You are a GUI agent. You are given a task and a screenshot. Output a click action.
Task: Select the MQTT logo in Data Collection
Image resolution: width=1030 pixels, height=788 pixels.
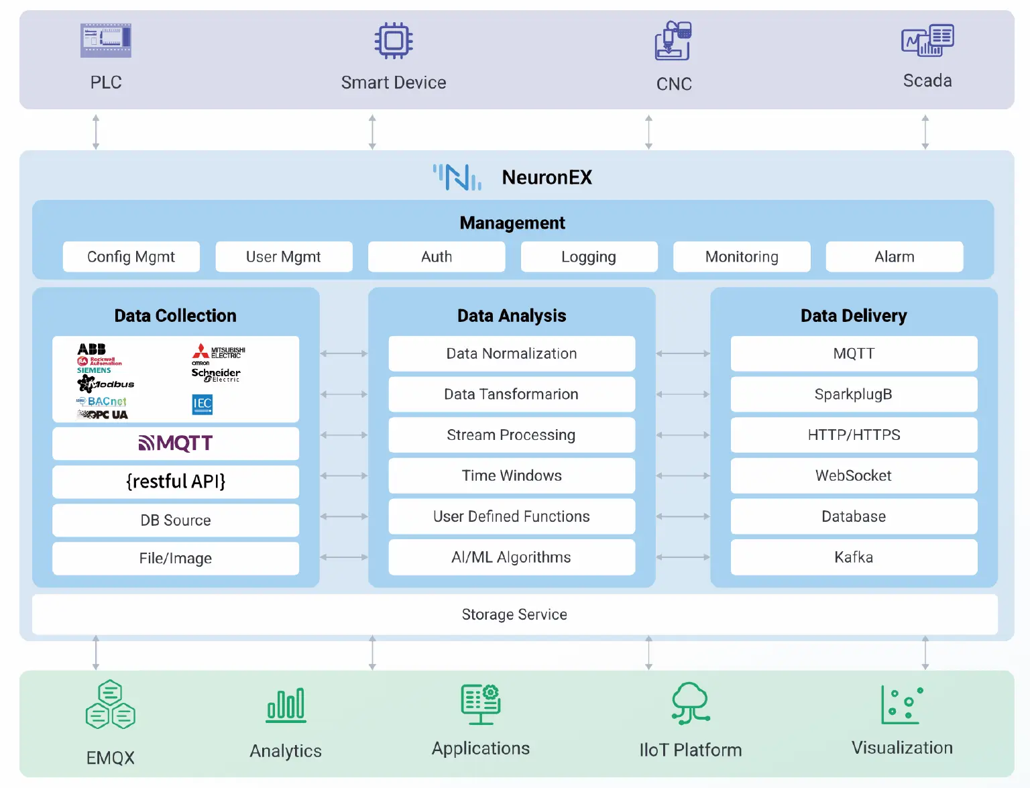(175, 443)
